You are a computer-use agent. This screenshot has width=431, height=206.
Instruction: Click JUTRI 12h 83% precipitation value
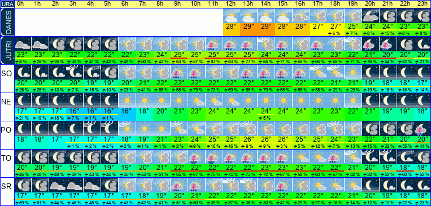click(232, 62)
